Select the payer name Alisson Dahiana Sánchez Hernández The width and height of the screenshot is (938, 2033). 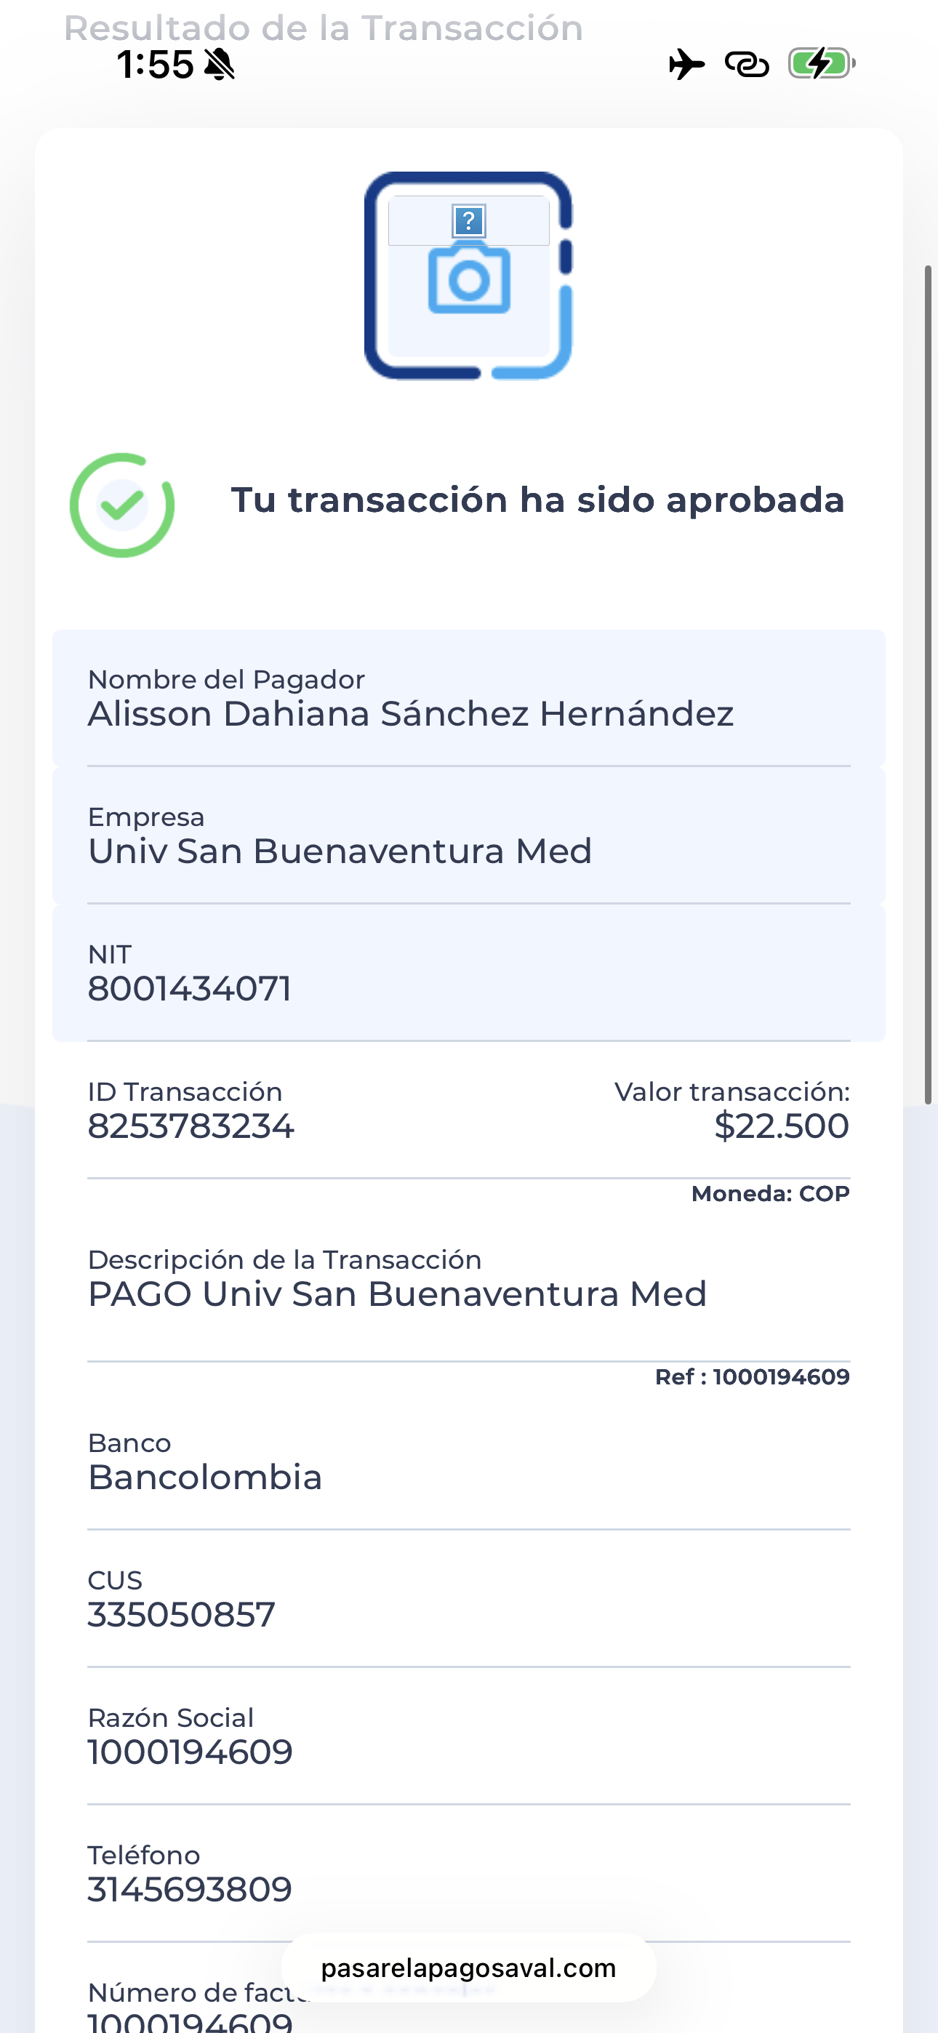click(x=411, y=713)
